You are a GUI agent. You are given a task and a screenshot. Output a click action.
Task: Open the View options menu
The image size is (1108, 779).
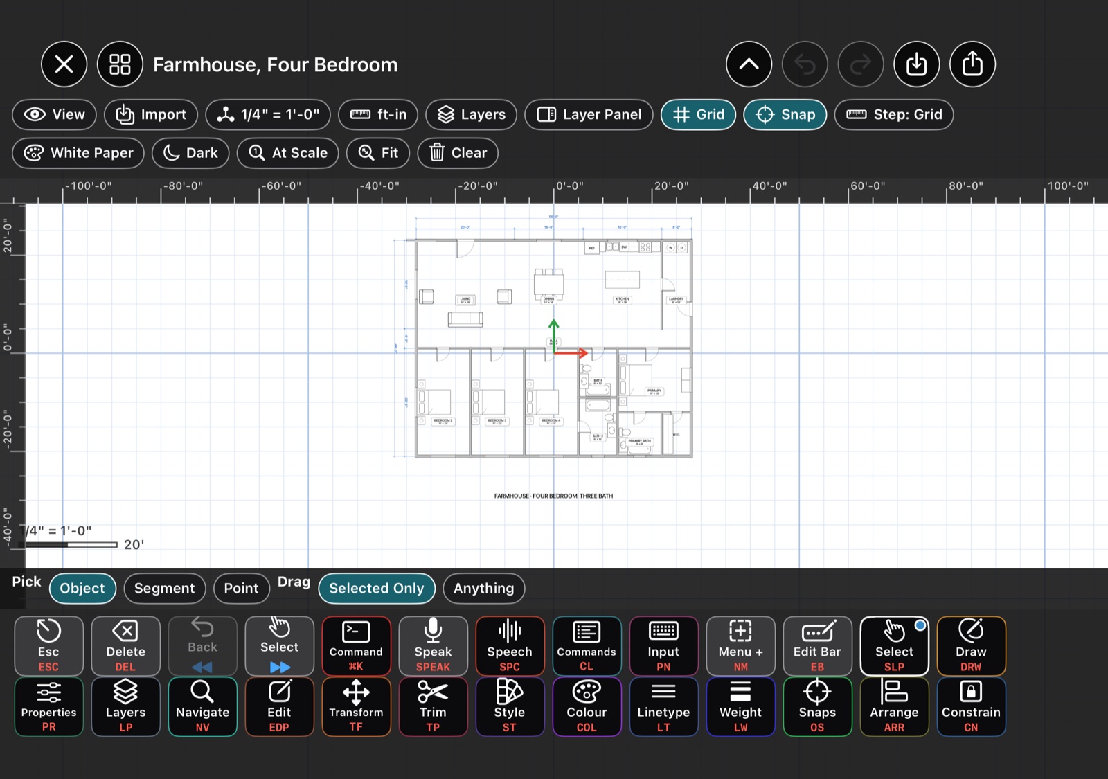54,114
